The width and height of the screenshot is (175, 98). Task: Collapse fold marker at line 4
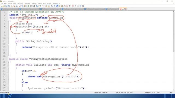click(x=8, y=21)
